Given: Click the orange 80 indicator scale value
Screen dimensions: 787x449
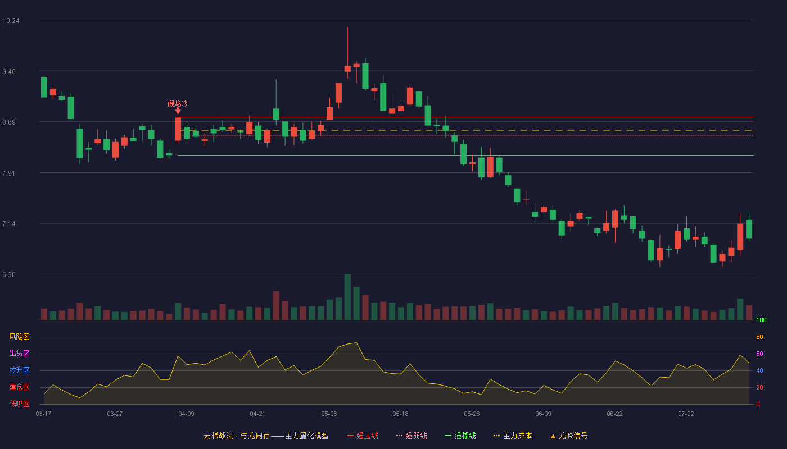Looking at the screenshot, I should [759, 337].
